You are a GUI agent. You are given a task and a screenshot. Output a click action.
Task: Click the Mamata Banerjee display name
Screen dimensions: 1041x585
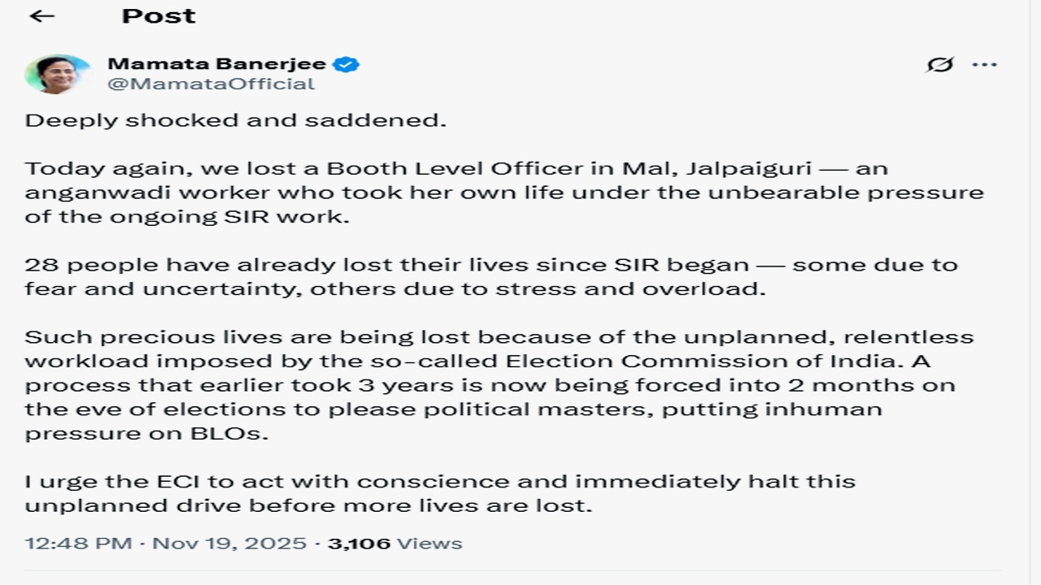pos(216,63)
